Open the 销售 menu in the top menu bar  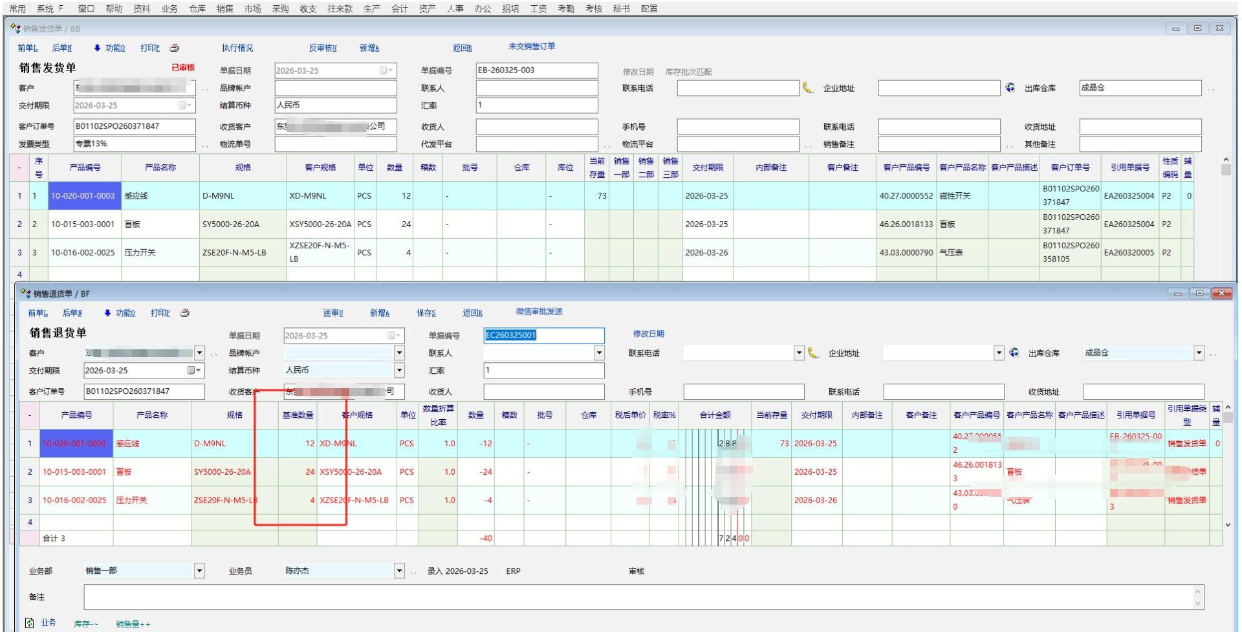point(224,8)
